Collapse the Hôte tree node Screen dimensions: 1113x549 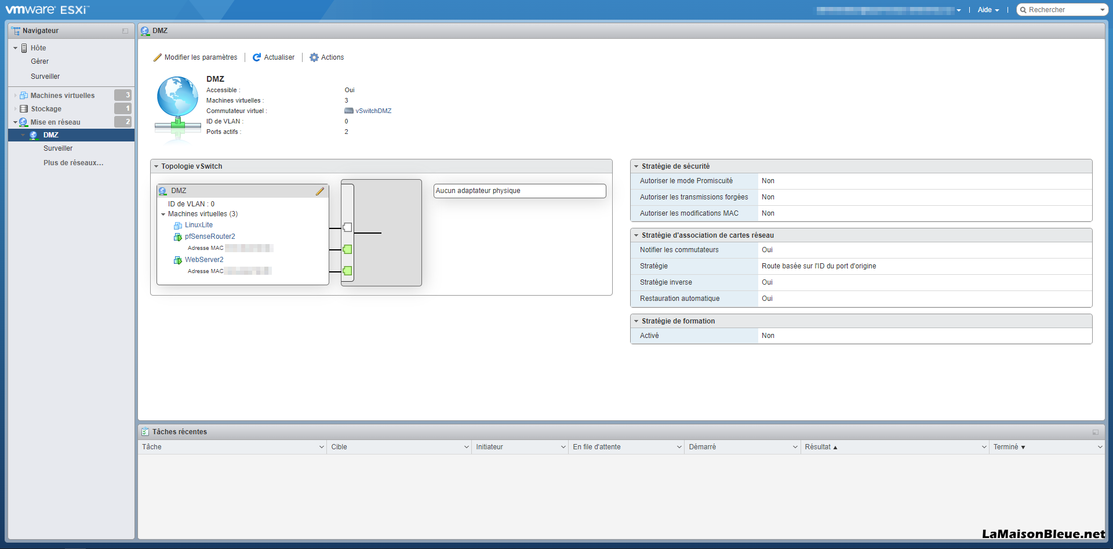(15, 48)
